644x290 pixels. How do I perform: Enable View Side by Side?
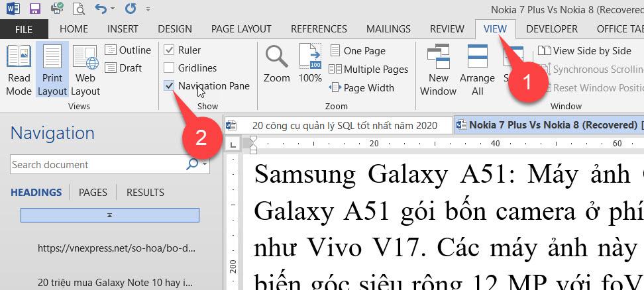point(584,50)
